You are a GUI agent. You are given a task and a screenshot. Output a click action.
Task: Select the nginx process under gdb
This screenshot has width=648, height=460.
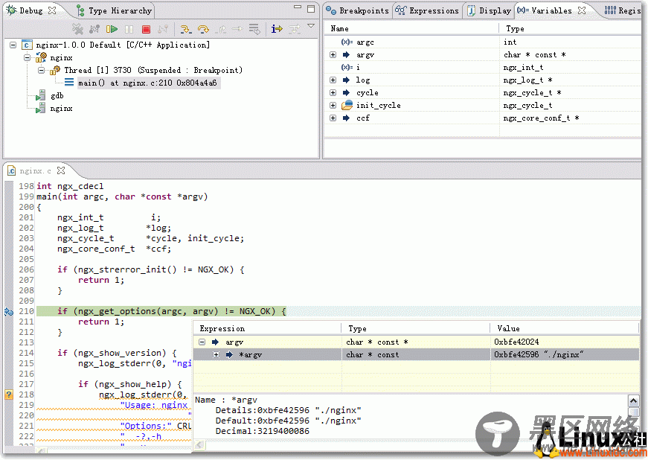[x=61, y=109]
